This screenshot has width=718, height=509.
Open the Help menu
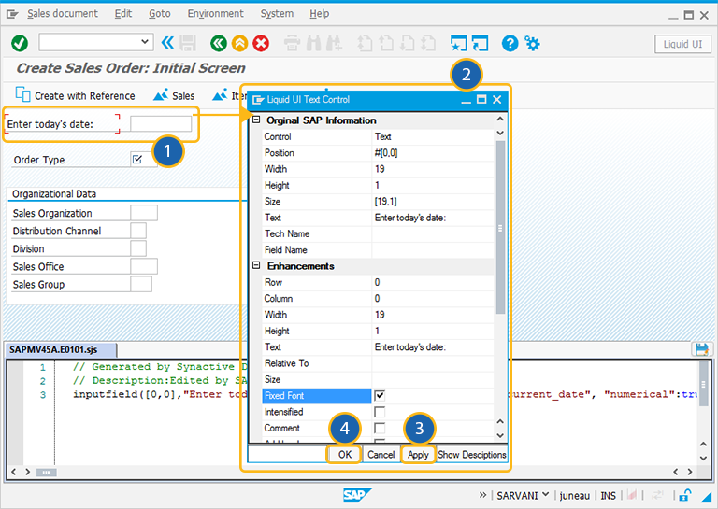tap(319, 14)
